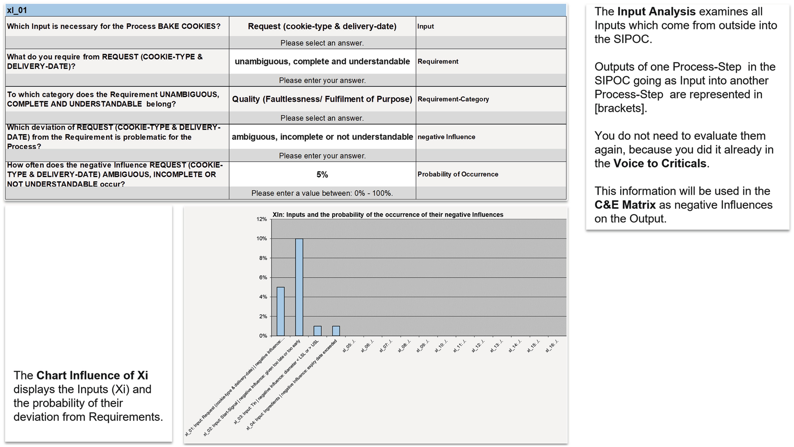
Task: Click the 'Requirement-Category' label cell
Action: click(x=491, y=99)
